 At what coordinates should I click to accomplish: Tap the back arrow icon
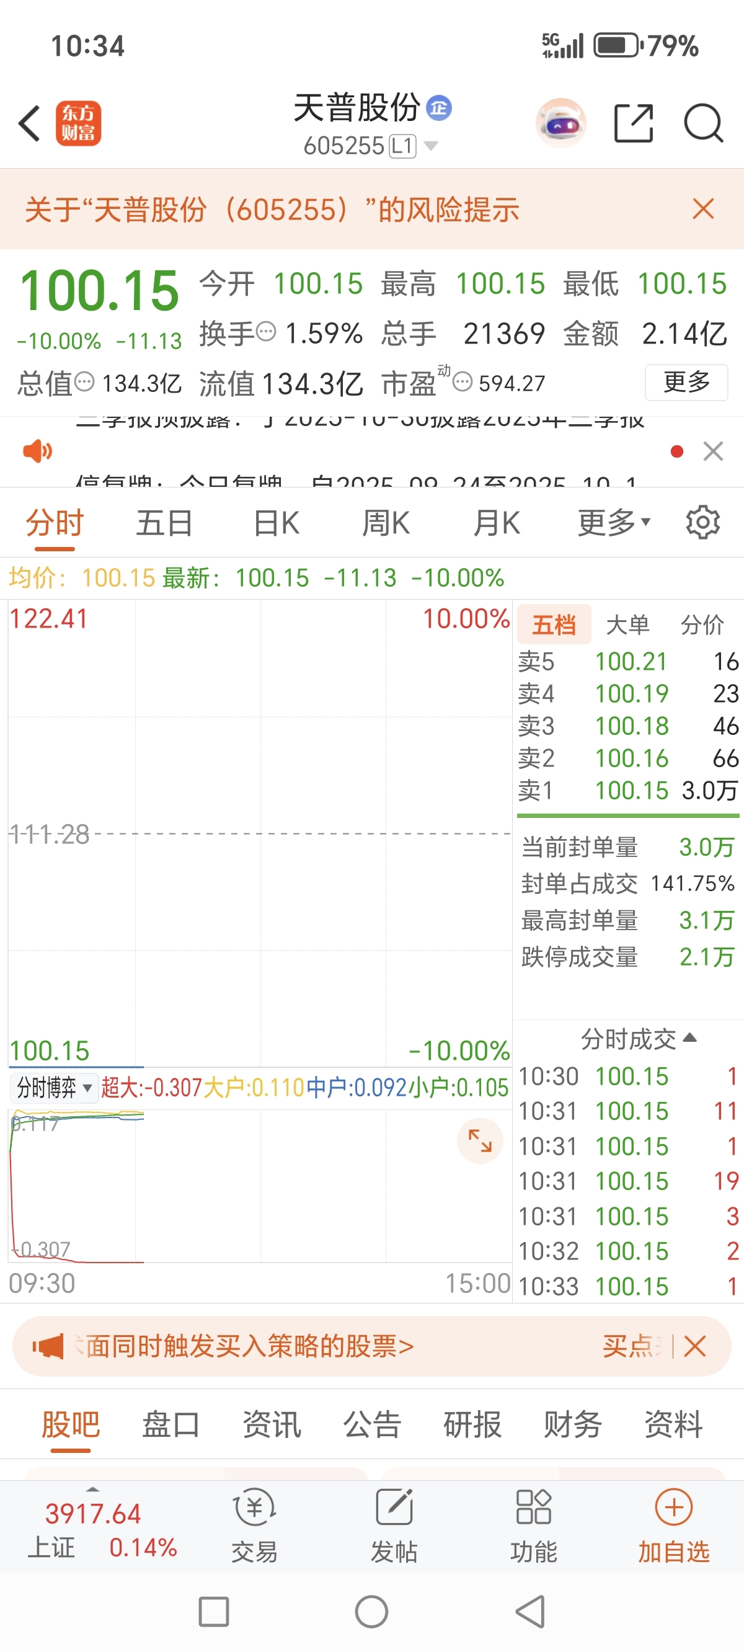click(x=30, y=123)
